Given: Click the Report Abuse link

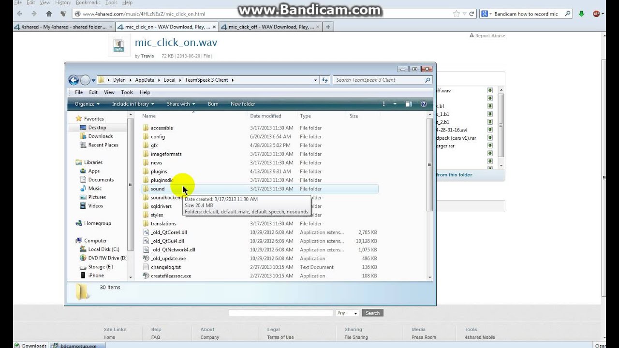Looking at the screenshot, I should [490, 36].
